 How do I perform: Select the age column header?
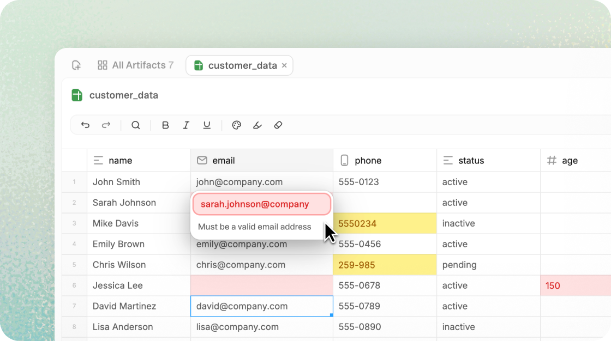576,160
